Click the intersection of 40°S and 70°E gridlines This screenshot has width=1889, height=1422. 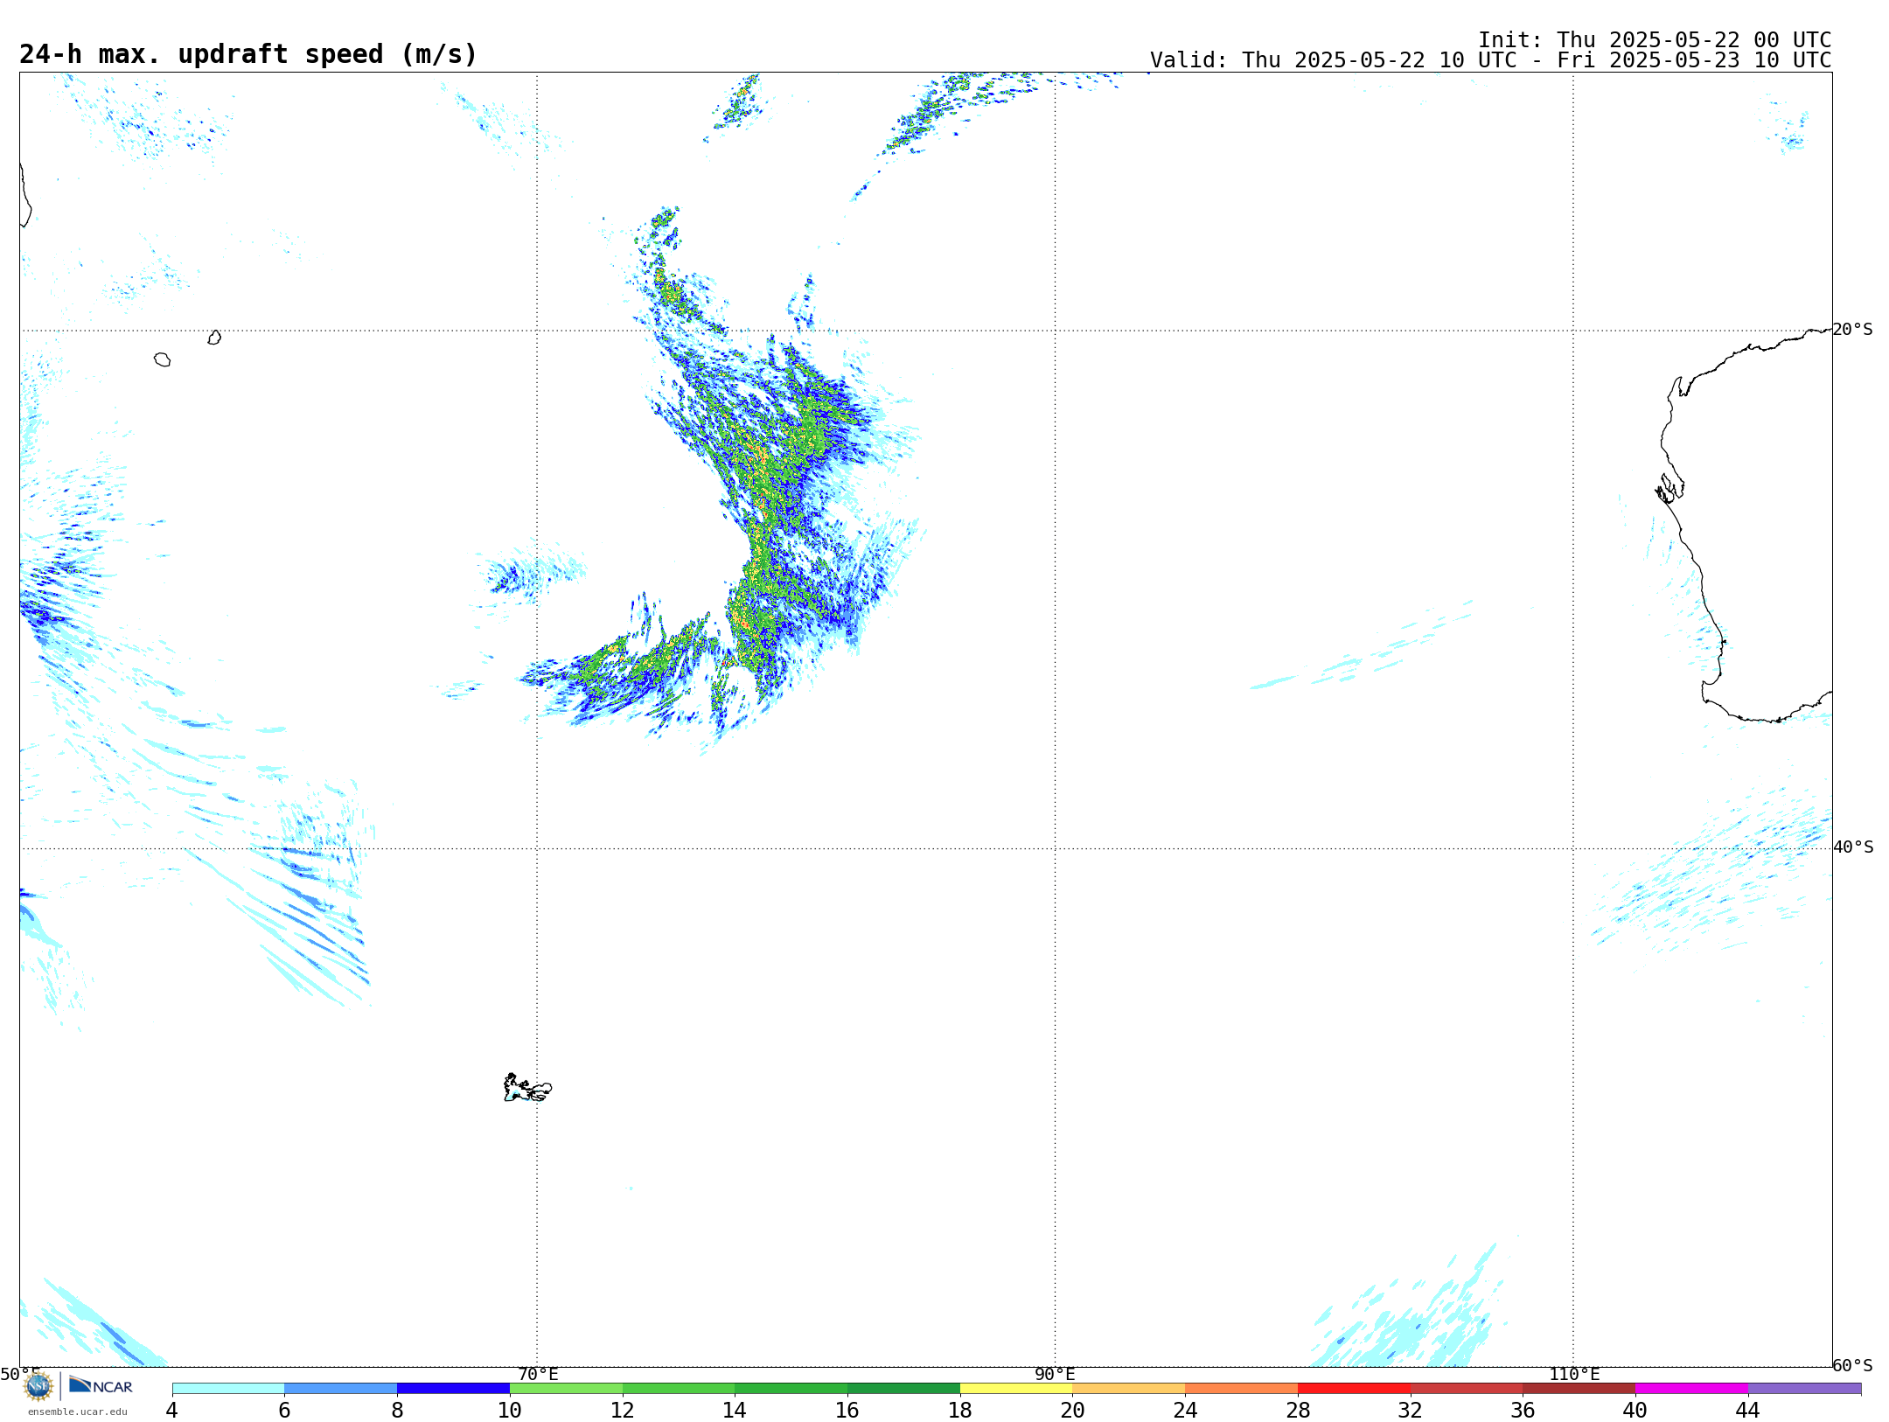(x=537, y=848)
